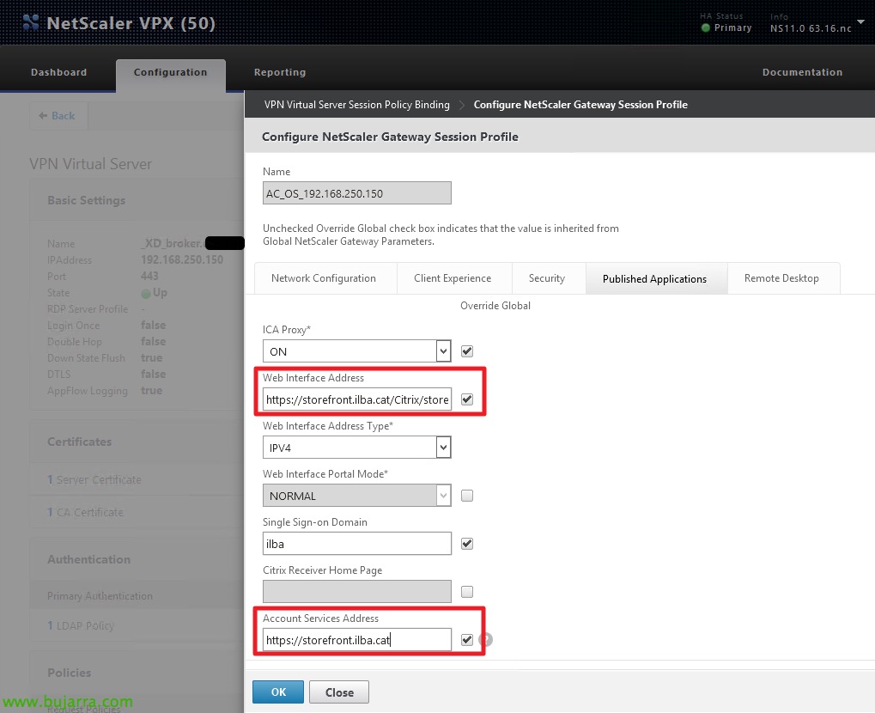The image size is (875, 713).
Task: Open the Web Interface Address Type dropdown
Action: click(x=356, y=448)
